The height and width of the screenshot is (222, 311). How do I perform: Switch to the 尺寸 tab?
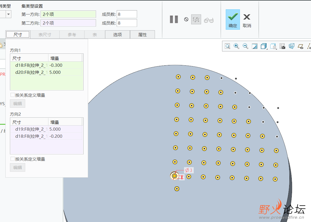pyautogui.click(x=18, y=35)
